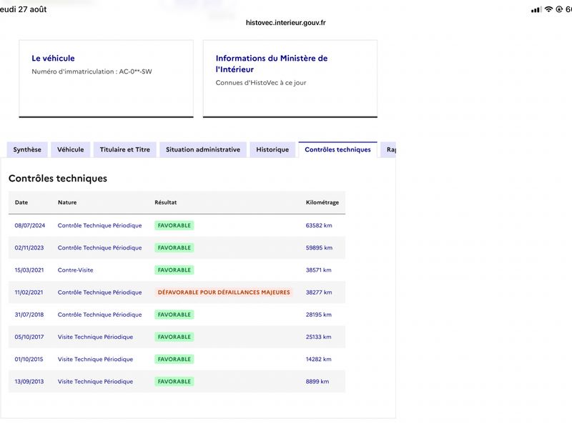The image size is (572, 429).
Task: Select the Contrôles techniques tab
Action: pos(337,149)
